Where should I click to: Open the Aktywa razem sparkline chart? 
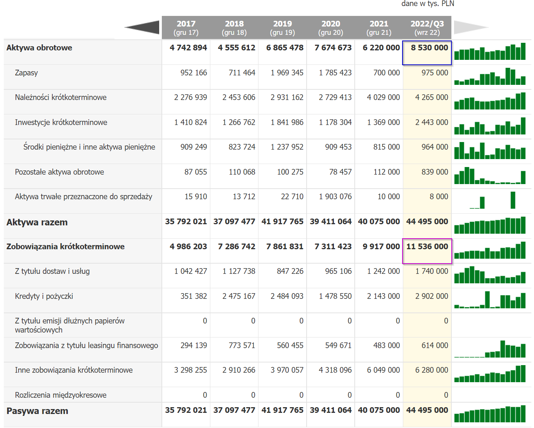[x=490, y=225]
